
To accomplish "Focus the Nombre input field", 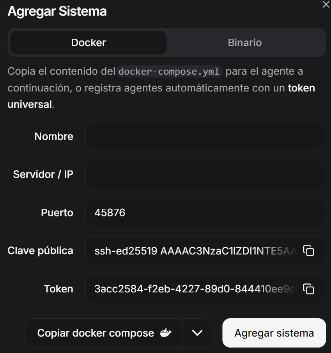I will coord(205,136).
